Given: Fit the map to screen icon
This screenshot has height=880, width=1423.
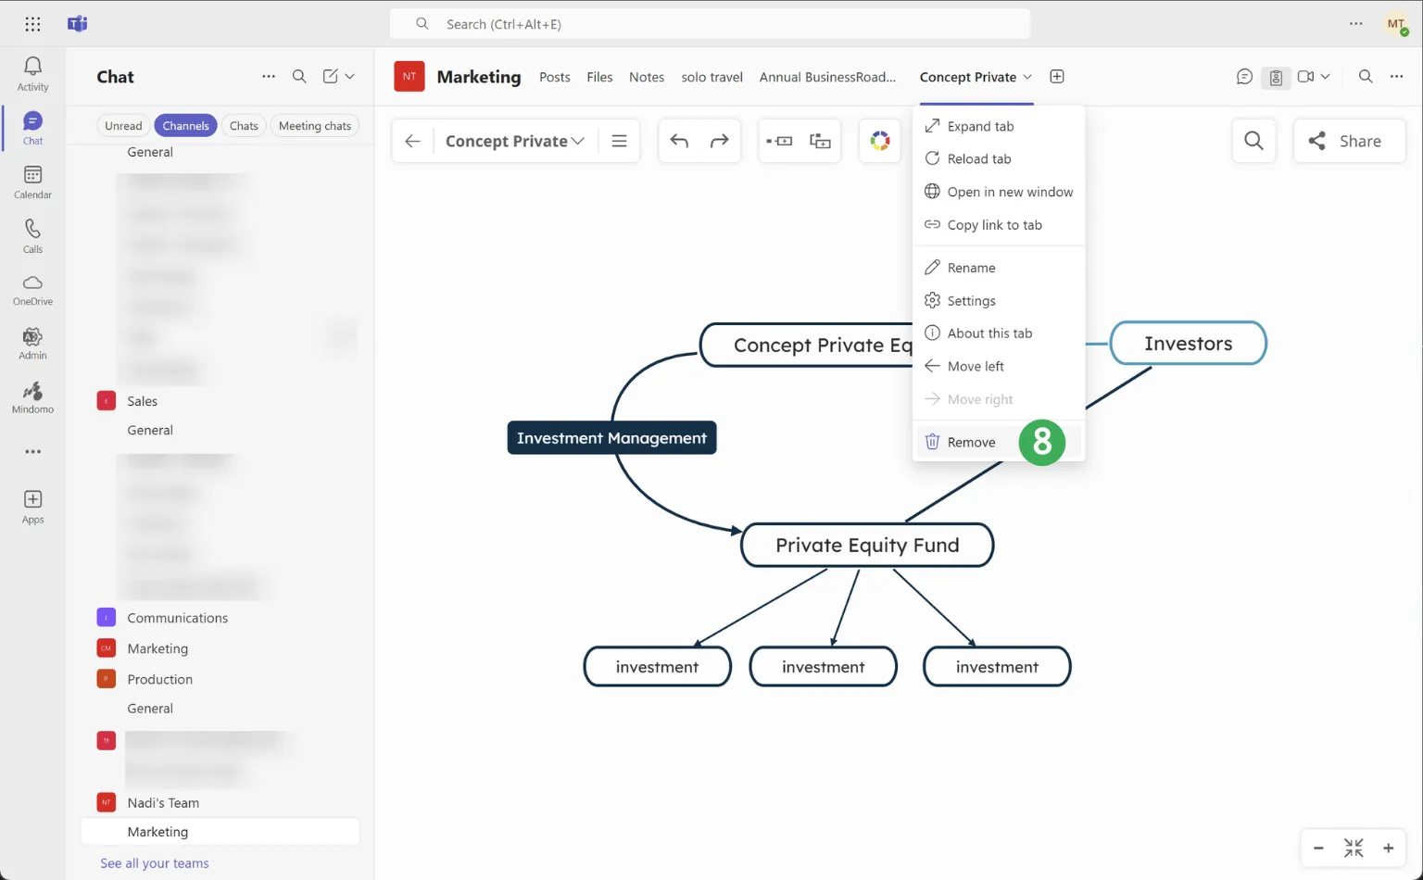Looking at the screenshot, I should click(x=1354, y=848).
